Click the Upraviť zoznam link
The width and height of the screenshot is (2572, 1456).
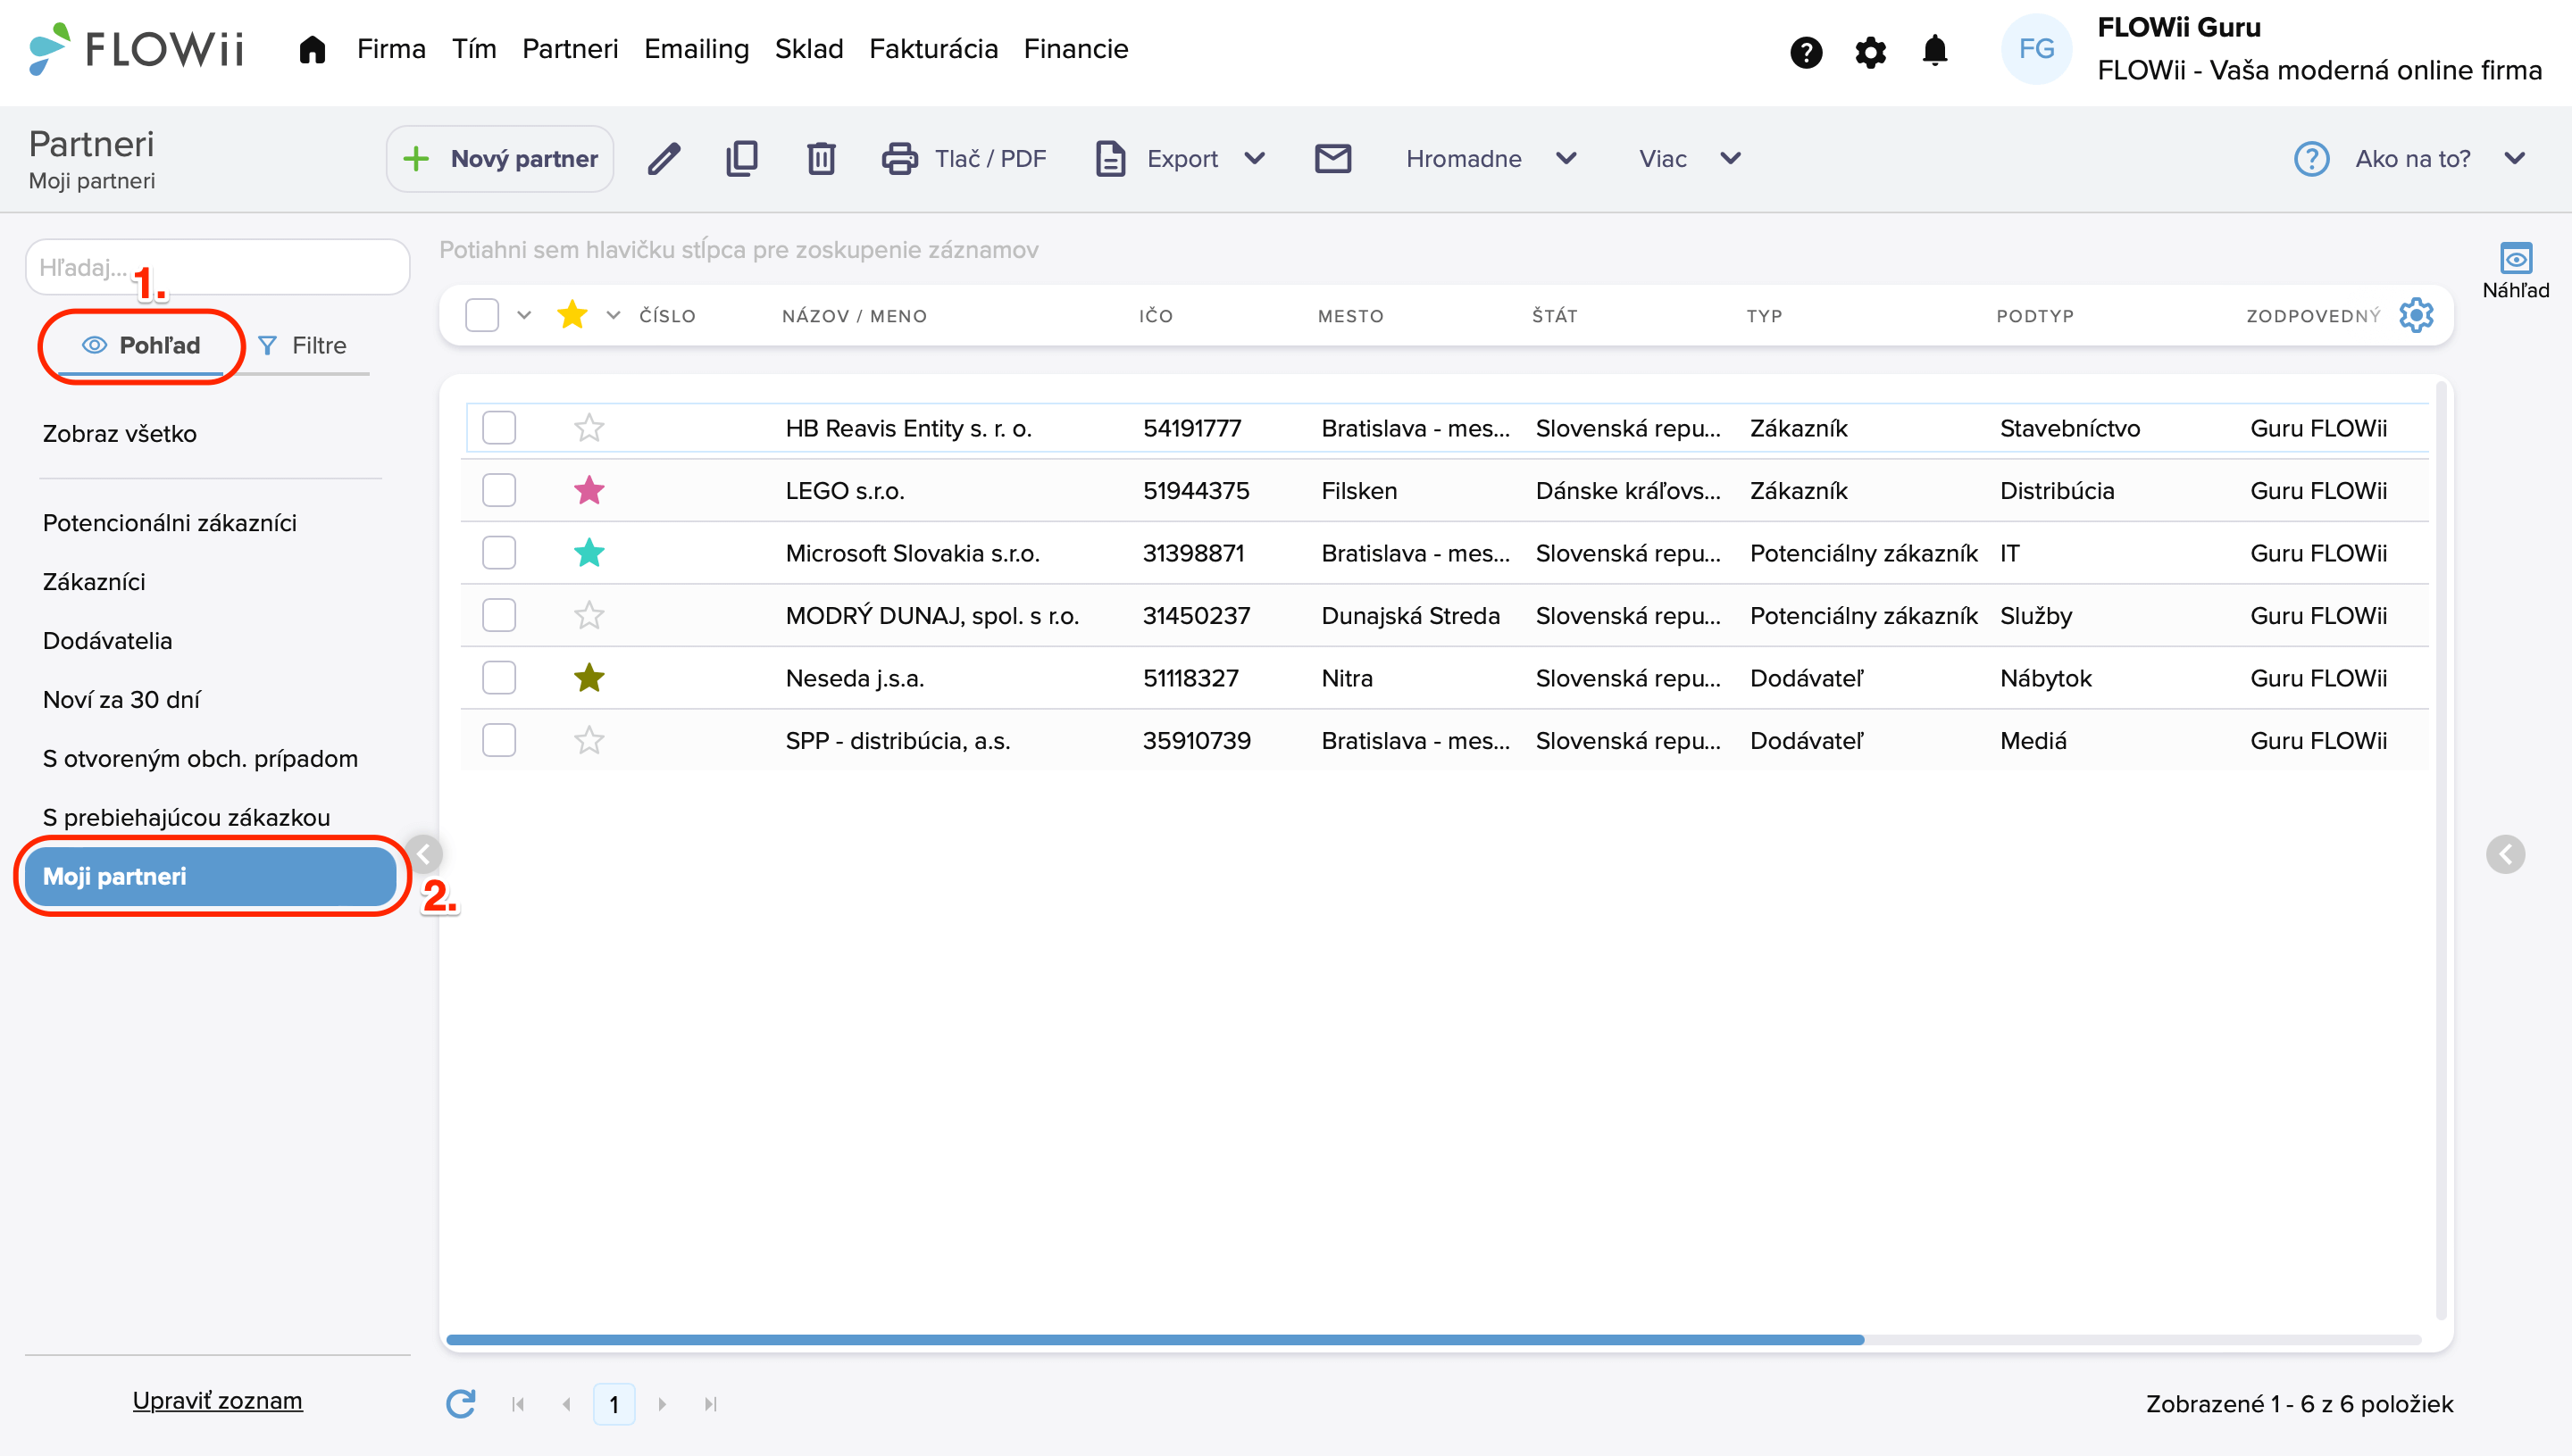pos(217,1401)
